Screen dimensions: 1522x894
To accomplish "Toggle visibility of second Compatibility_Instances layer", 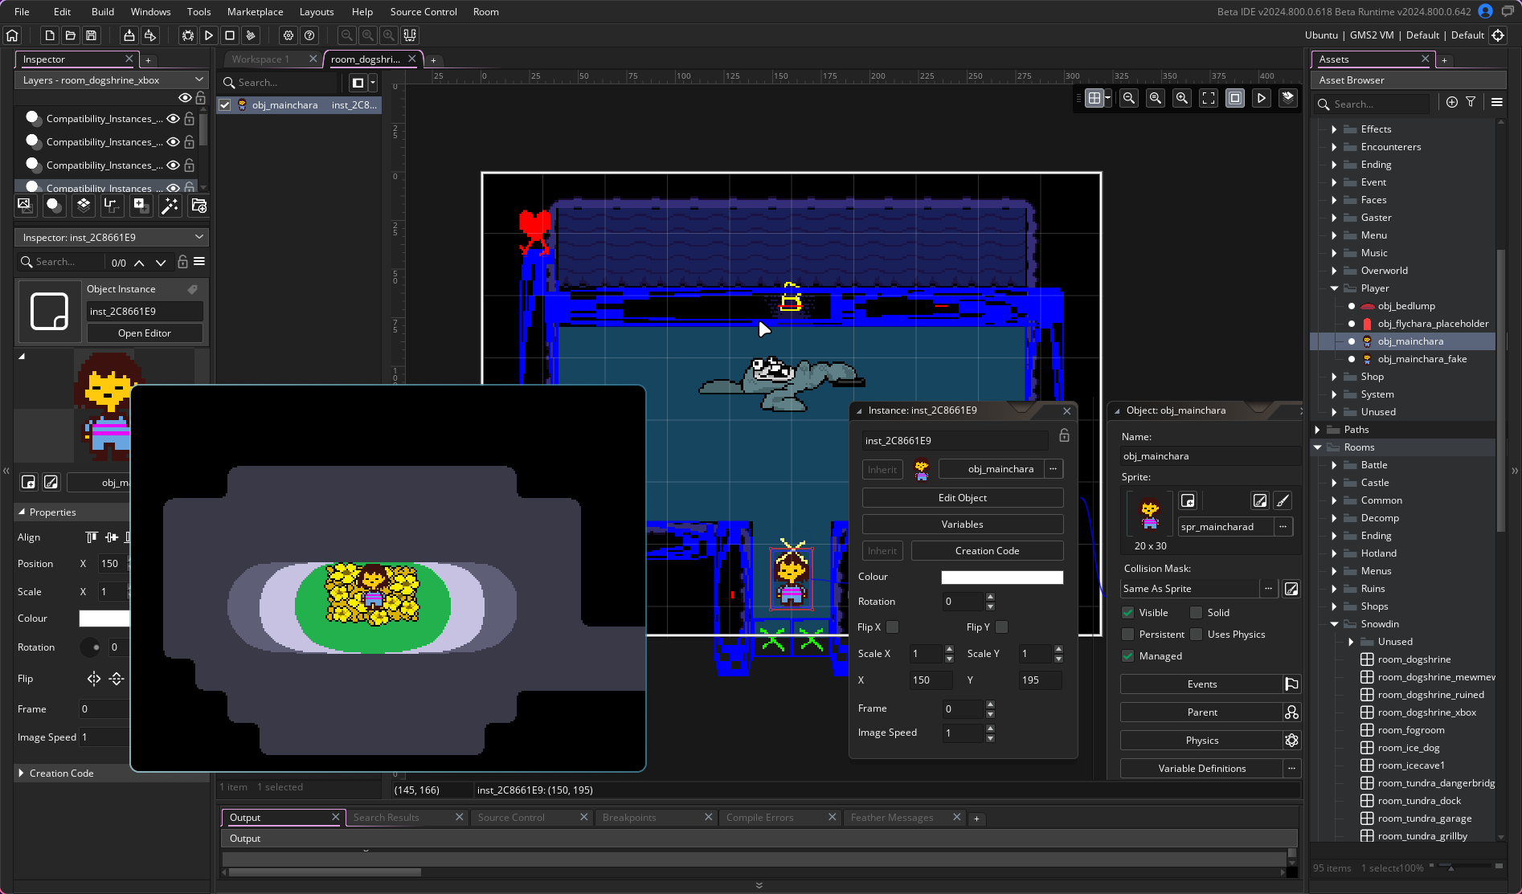I will click(x=173, y=141).
